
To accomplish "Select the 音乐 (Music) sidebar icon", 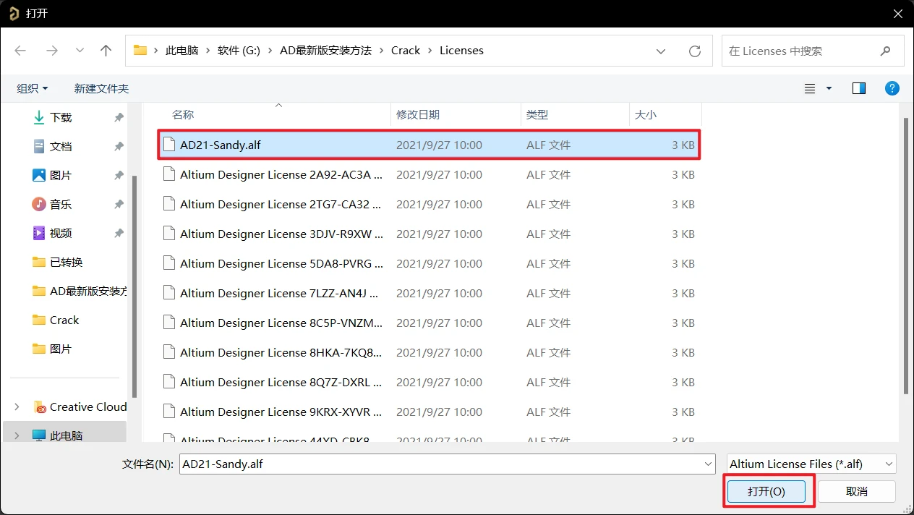I will pos(38,203).
